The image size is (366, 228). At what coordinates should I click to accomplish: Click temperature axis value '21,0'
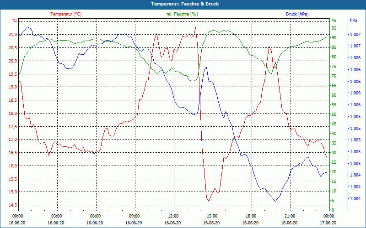pyautogui.click(x=13, y=35)
